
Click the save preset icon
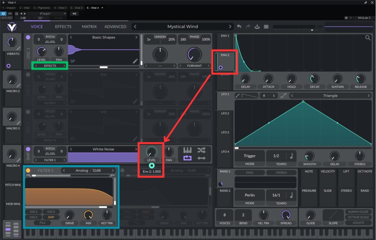click(x=257, y=27)
